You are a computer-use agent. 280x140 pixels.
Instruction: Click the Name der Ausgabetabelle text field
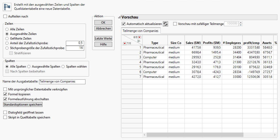pyautogui.click(x=62, y=82)
